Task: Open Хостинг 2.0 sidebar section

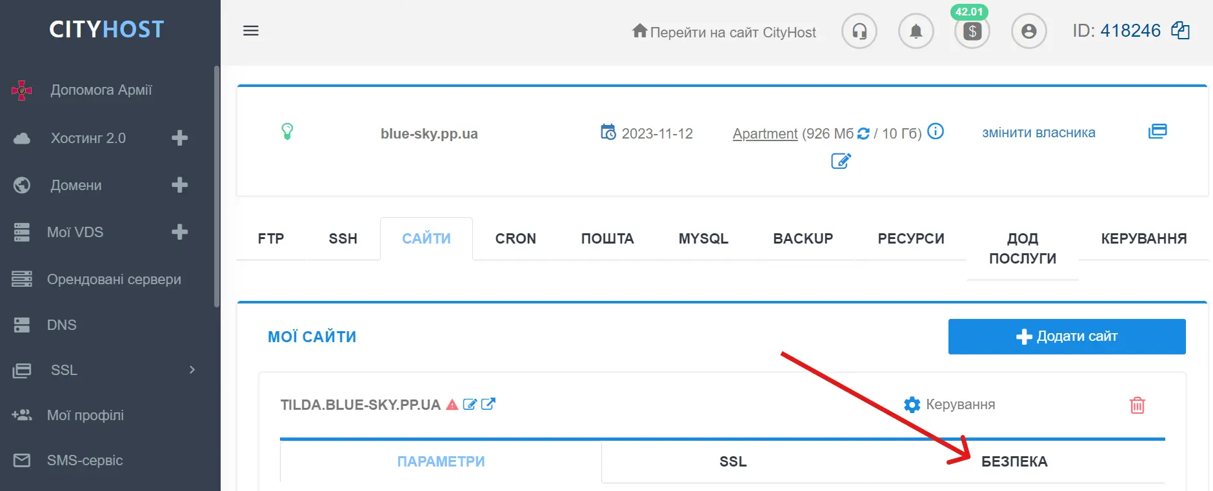Action: (88, 138)
